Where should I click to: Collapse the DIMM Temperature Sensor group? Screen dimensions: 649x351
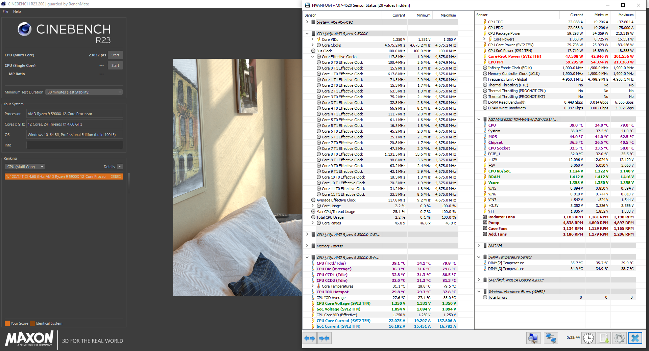click(x=479, y=257)
